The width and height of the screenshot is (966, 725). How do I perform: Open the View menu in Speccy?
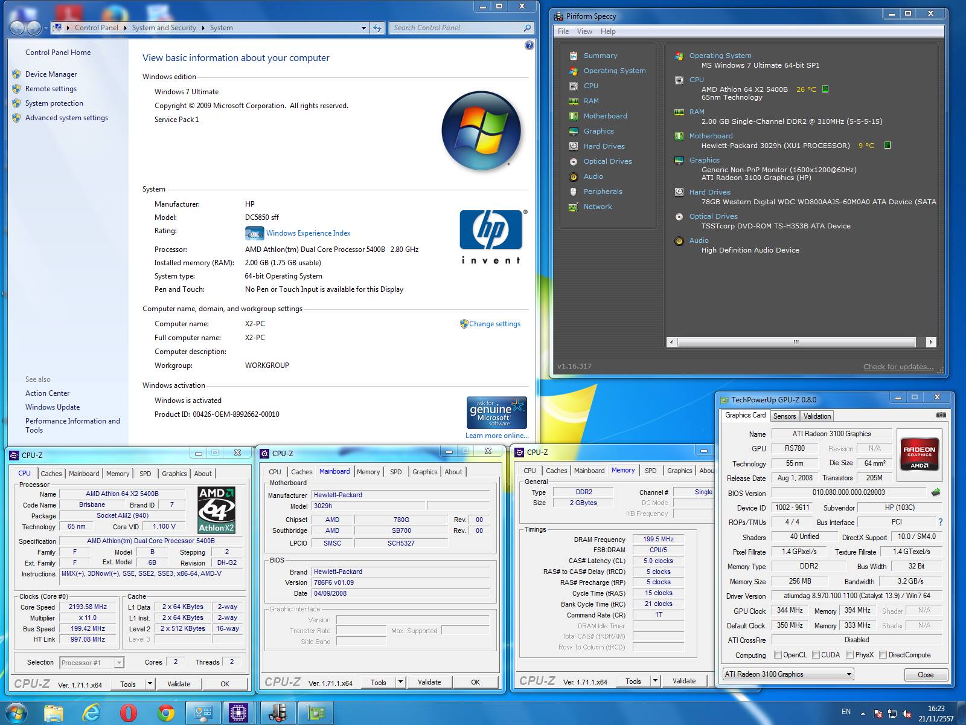point(584,31)
